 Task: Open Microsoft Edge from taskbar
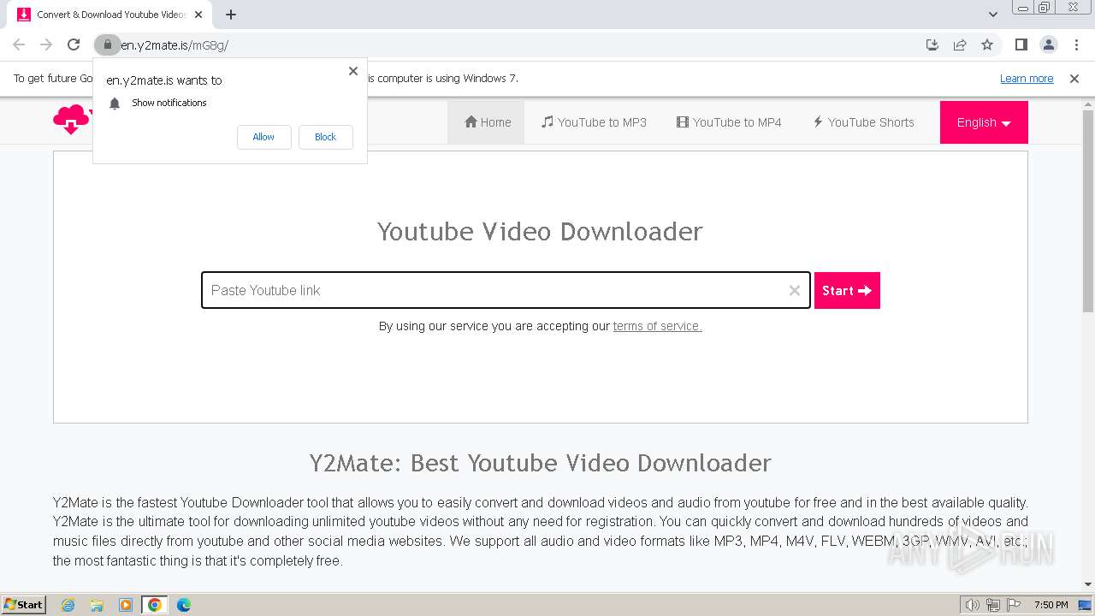(184, 605)
